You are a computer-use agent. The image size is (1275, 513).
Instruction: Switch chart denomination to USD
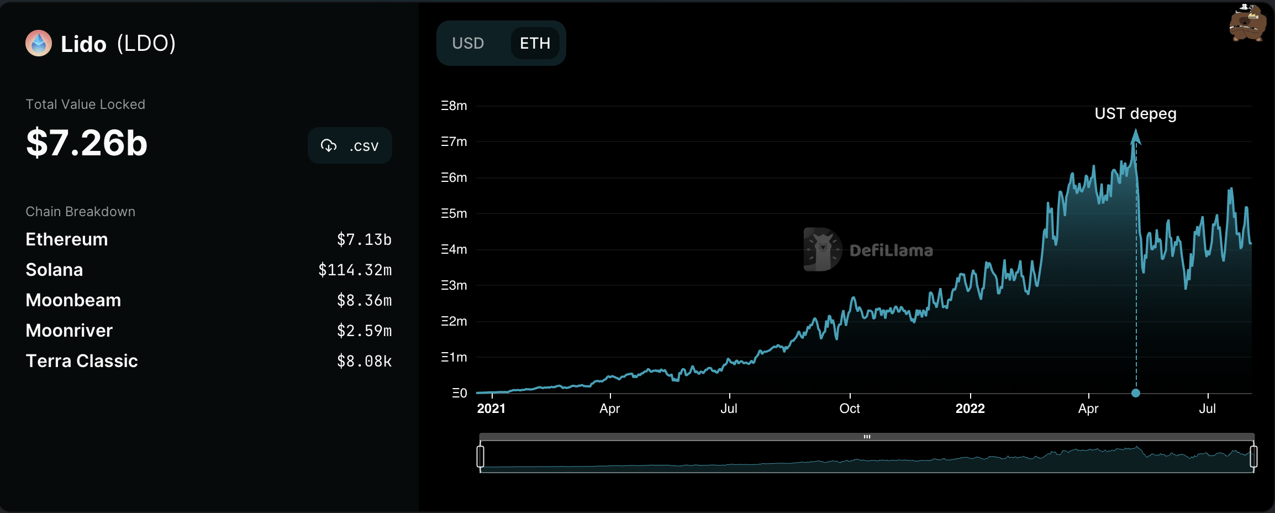click(468, 43)
